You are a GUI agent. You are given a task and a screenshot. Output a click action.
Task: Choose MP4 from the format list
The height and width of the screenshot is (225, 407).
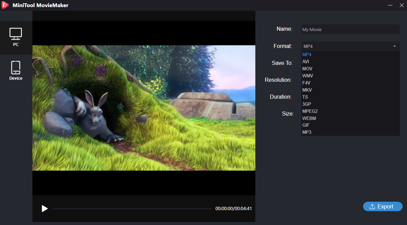click(x=350, y=54)
